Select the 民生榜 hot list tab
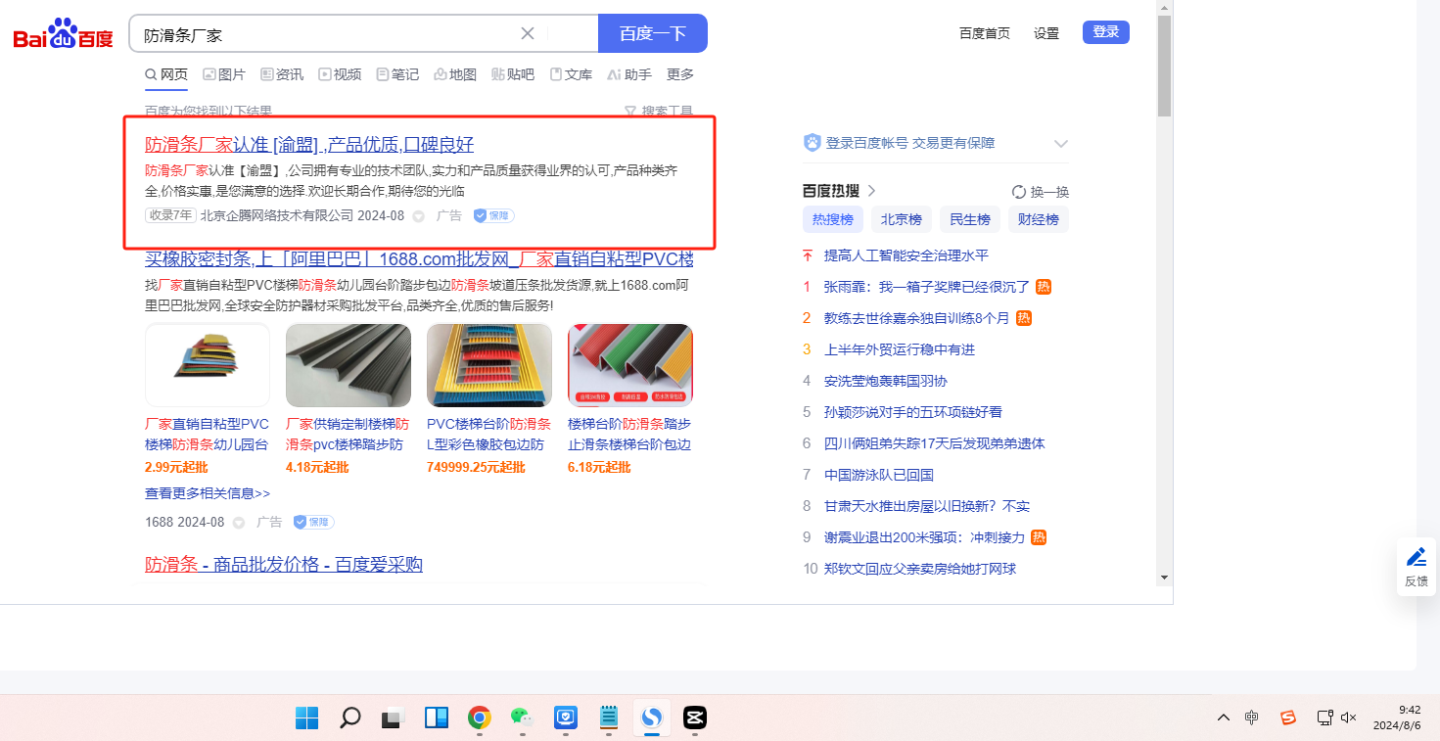This screenshot has width=1440, height=741. (970, 219)
